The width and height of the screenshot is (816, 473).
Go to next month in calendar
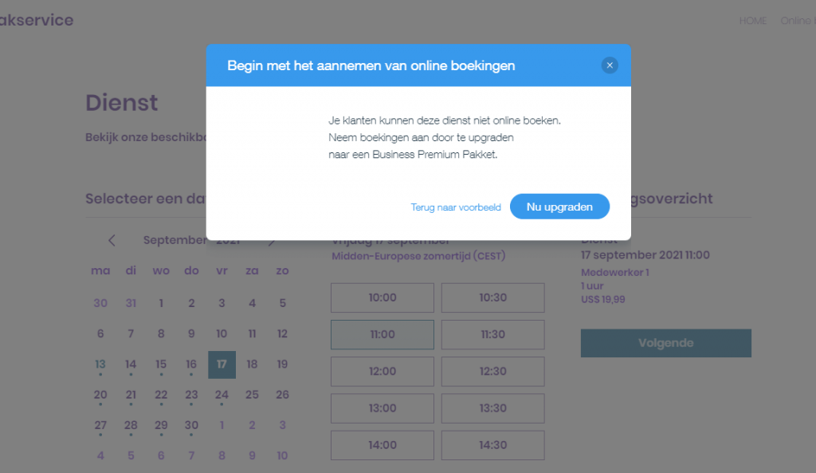(x=272, y=242)
